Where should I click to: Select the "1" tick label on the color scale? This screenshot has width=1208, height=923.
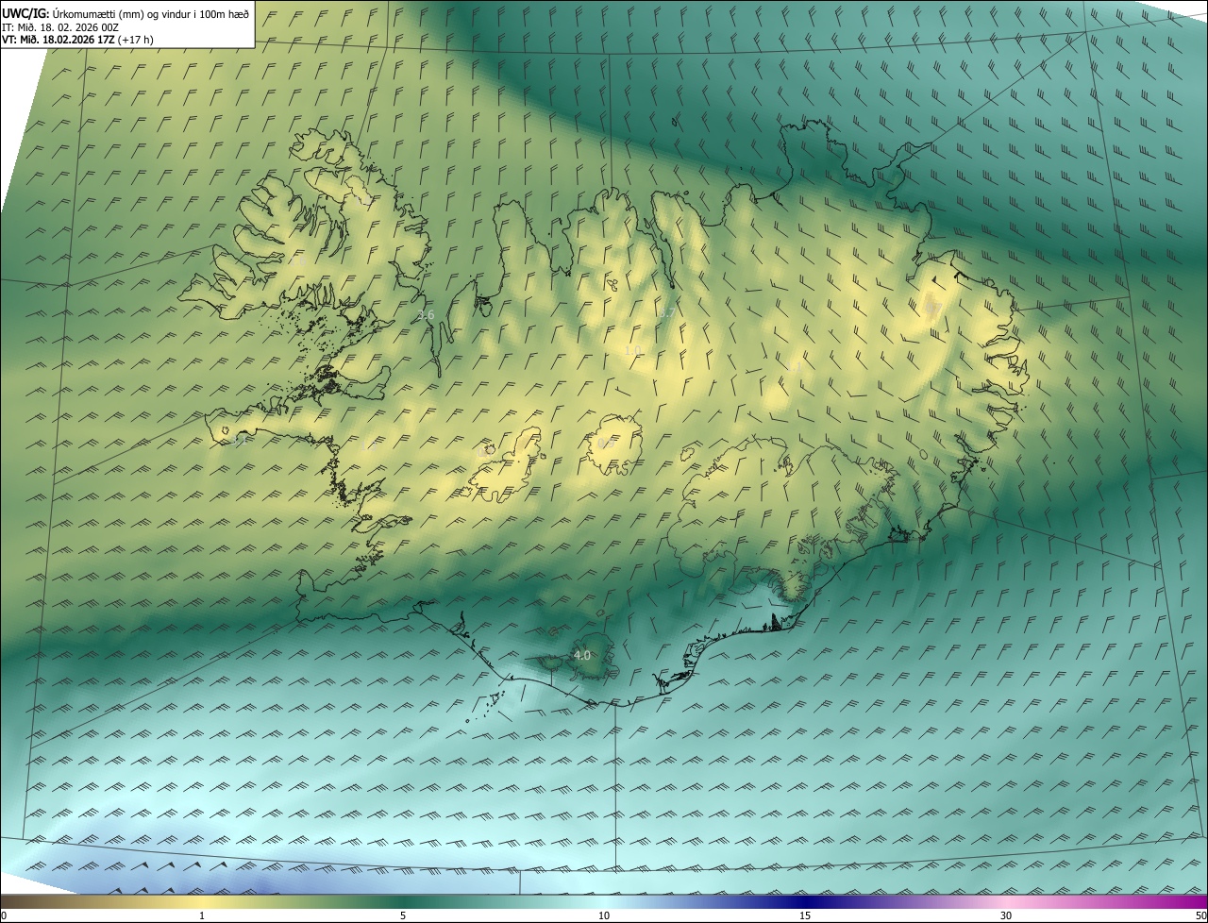click(x=202, y=915)
